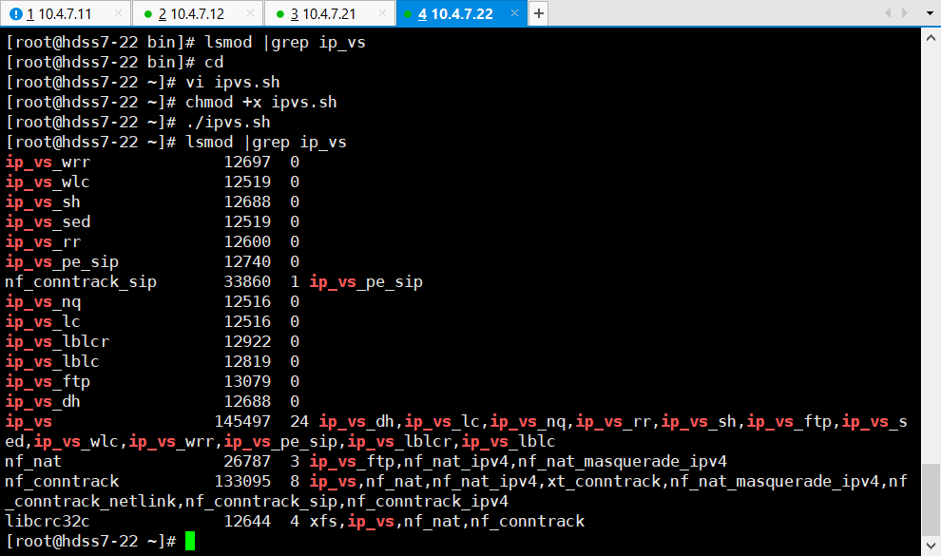Click the nf_conntrack_sip module line
This screenshot has height=556, width=941.
[x=81, y=282]
